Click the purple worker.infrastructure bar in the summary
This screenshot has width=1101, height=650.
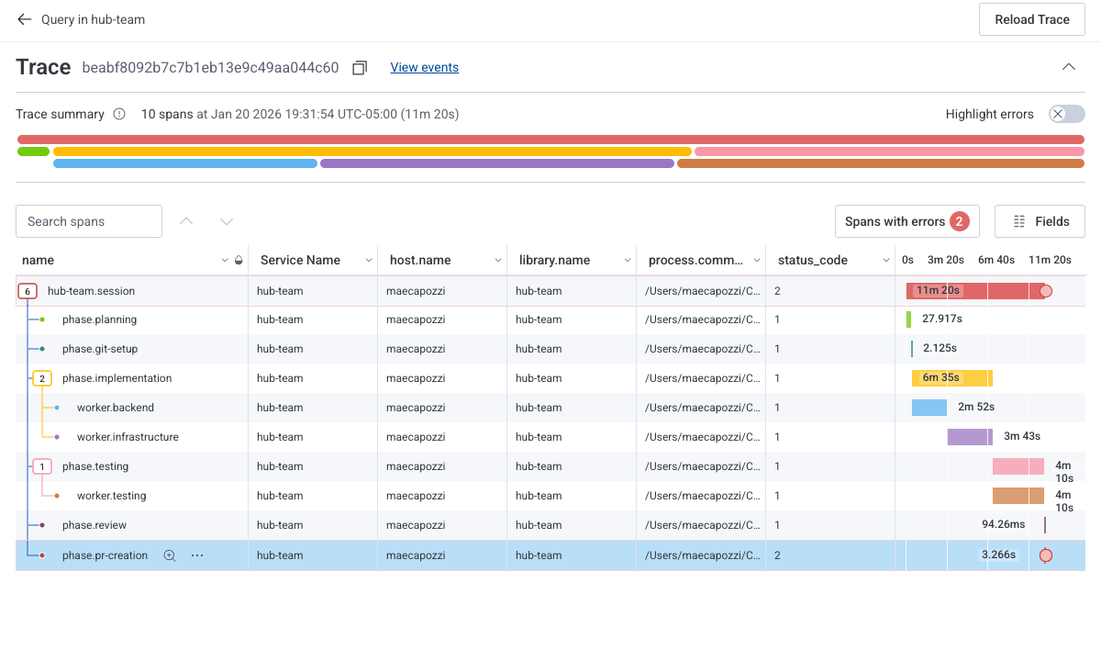[x=496, y=163]
